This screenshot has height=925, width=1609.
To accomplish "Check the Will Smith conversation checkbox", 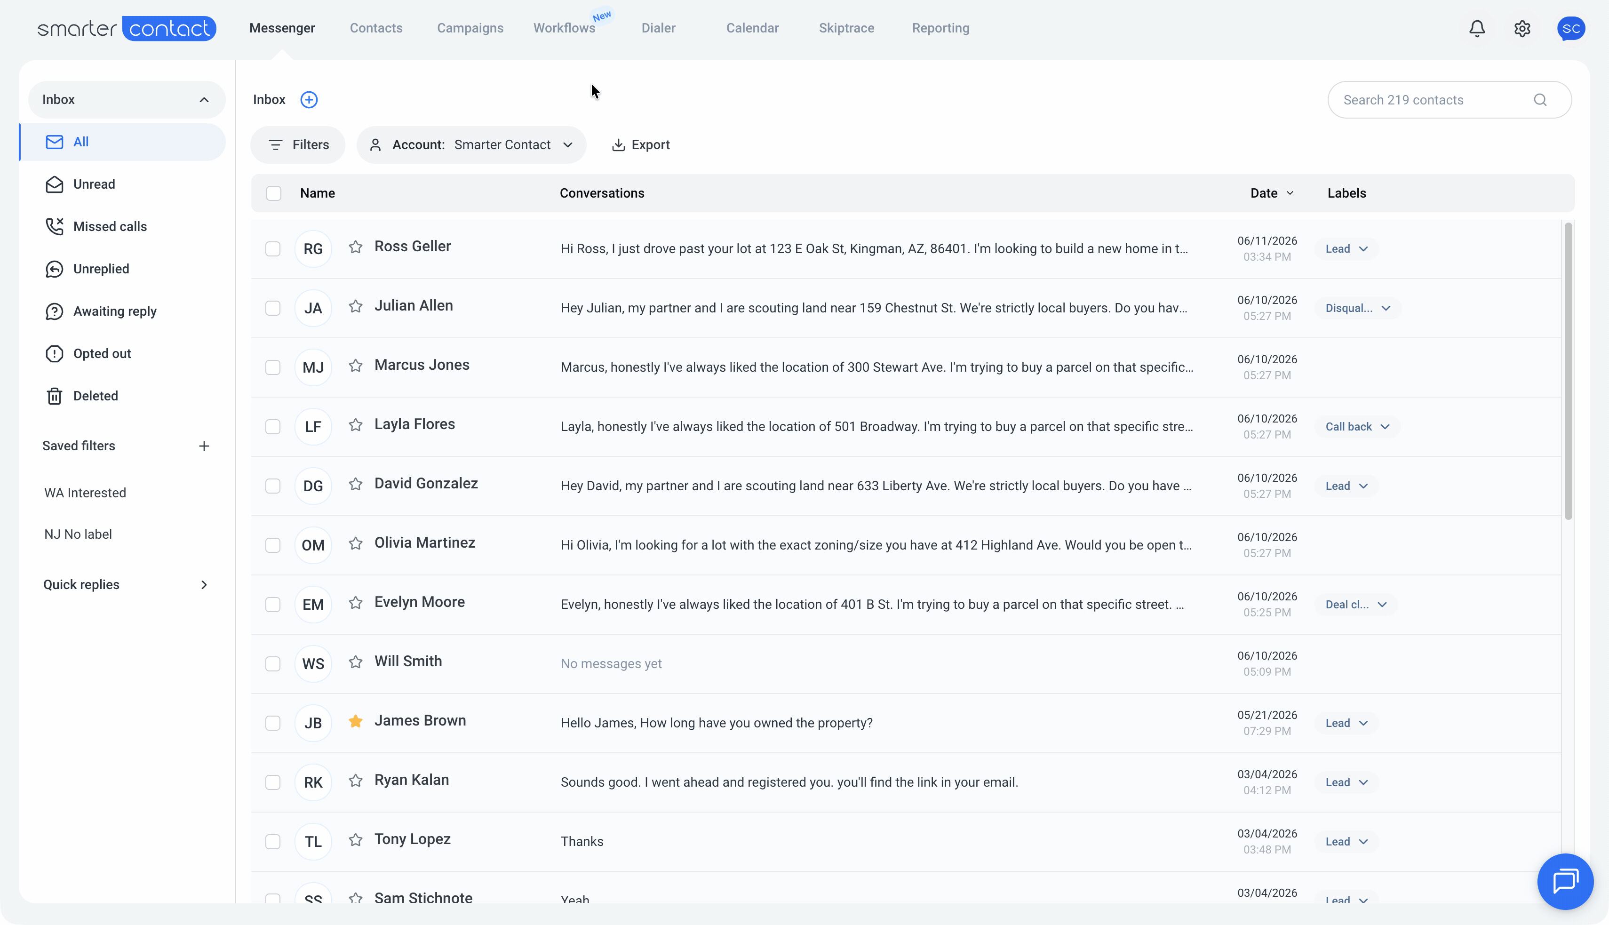I will point(273,664).
